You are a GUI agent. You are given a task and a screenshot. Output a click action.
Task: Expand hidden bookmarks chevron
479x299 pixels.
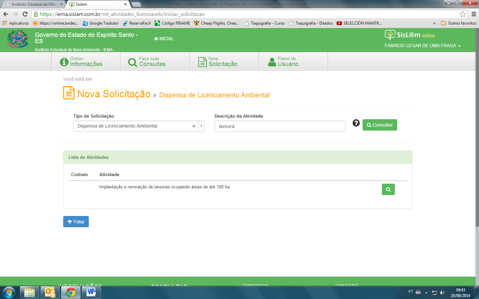[434, 23]
